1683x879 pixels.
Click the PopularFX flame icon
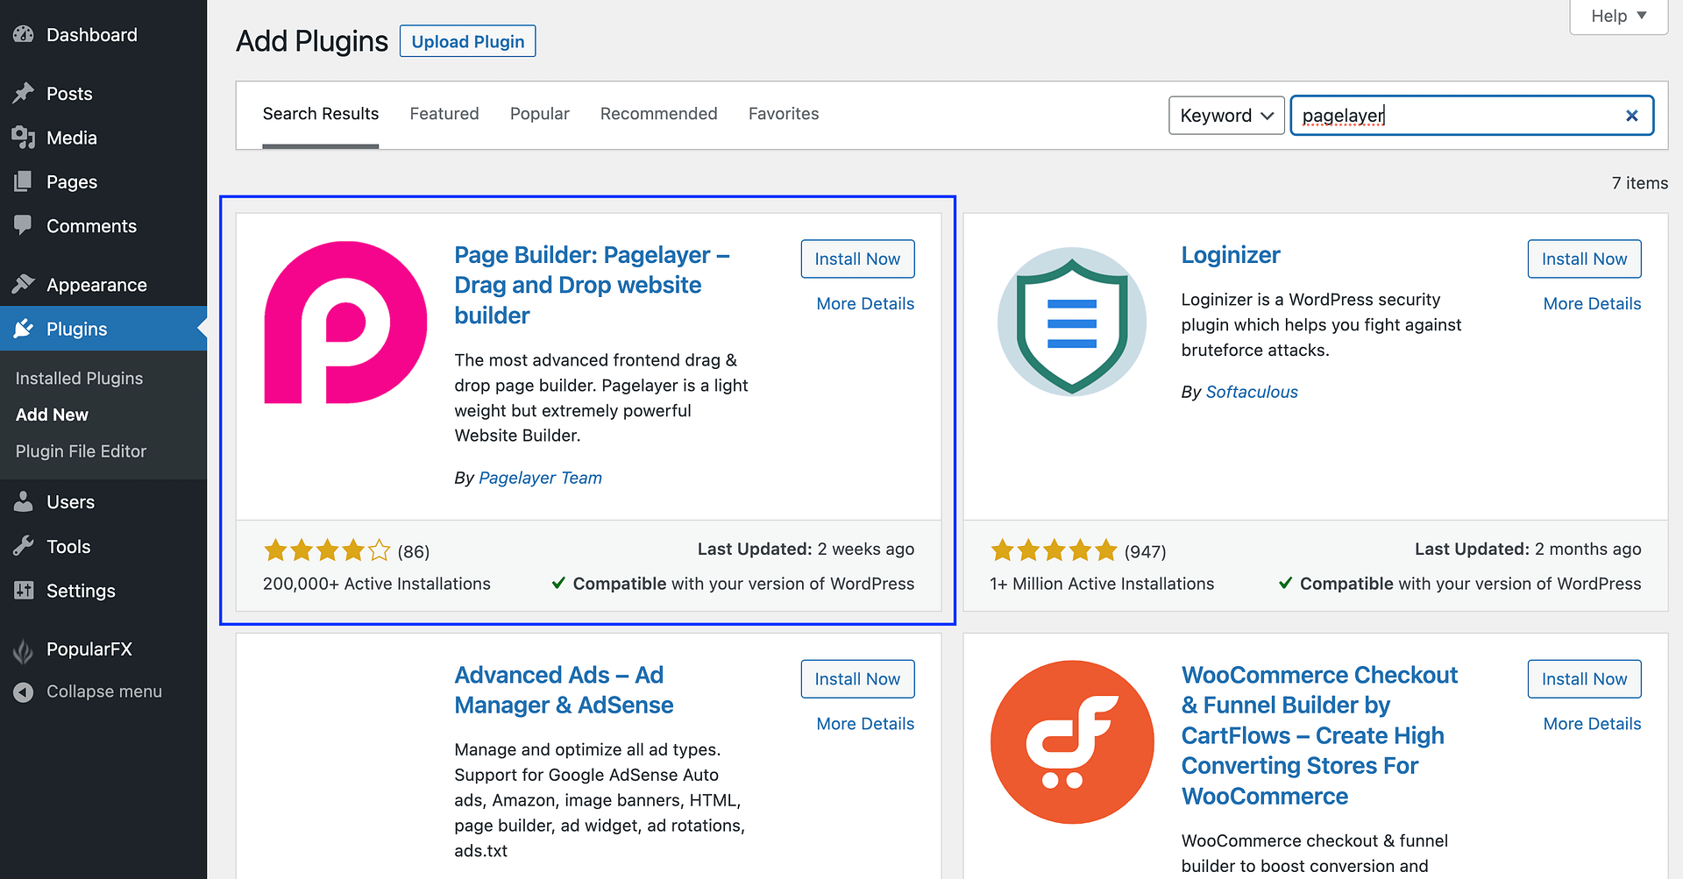click(x=24, y=649)
